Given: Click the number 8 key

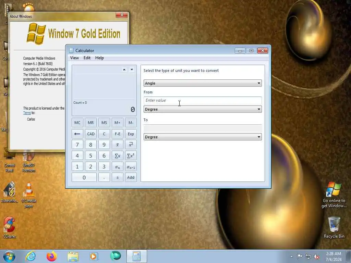Looking at the screenshot, I should click(90, 145).
